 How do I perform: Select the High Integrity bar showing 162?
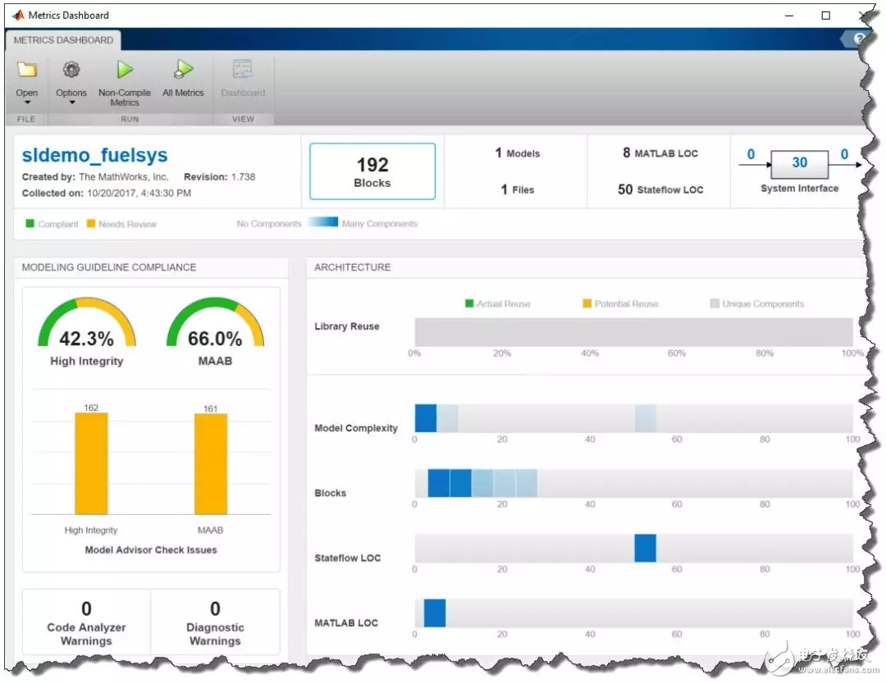click(x=91, y=463)
